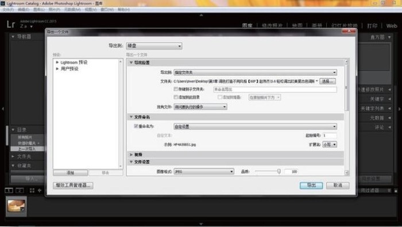Enable the 存储到子文件夹 checkbox
This screenshot has width=402, height=227.
[x=176, y=89]
